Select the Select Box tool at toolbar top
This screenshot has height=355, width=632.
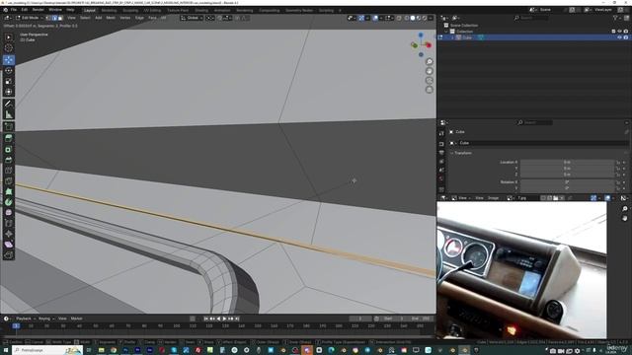9,37
